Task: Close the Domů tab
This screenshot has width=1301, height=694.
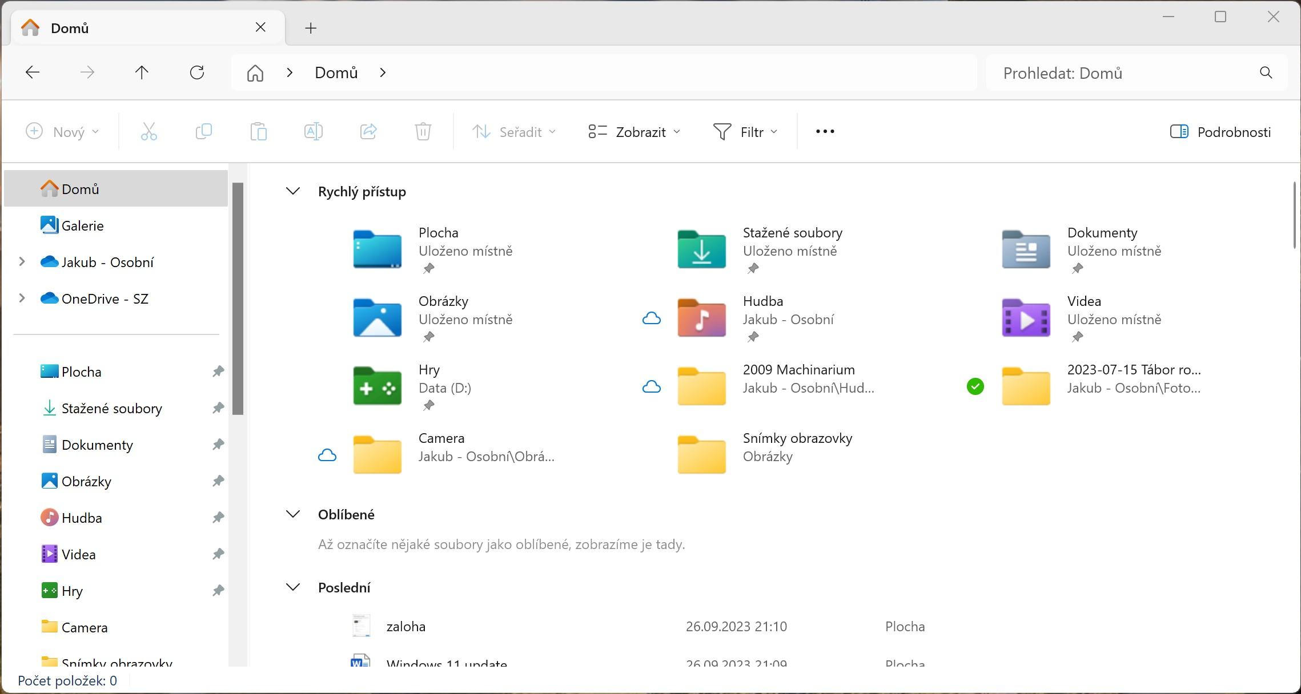Action: coord(260,27)
